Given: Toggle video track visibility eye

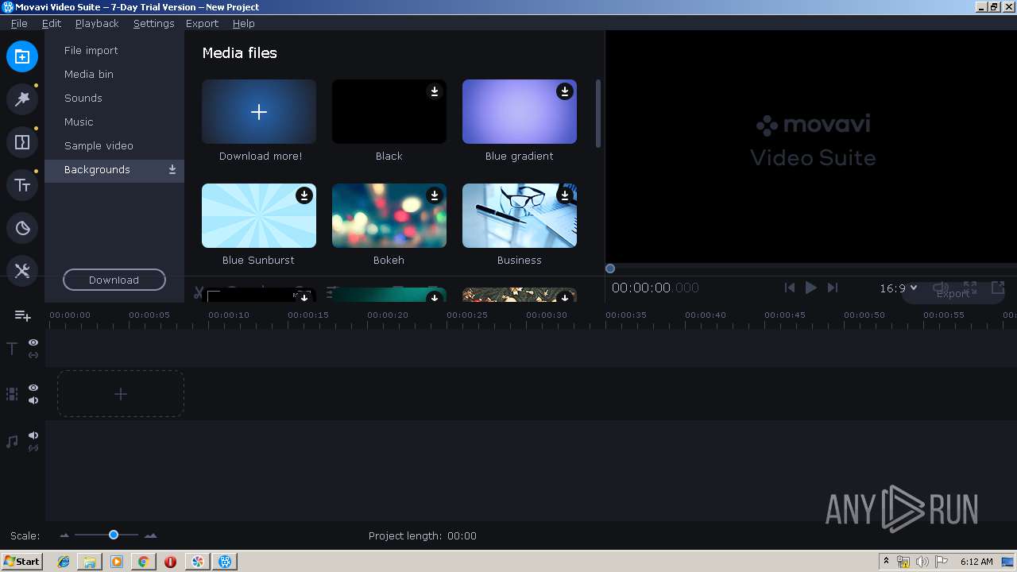Looking at the screenshot, I should [x=33, y=388].
